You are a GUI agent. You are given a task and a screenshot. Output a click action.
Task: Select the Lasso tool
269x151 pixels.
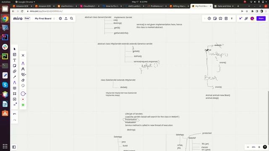click(23, 86)
